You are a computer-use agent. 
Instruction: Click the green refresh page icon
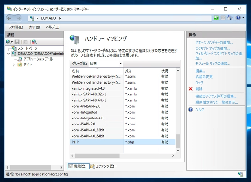click(216, 18)
